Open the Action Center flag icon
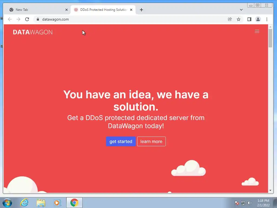The height and width of the screenshot is (208, 277). tap(237, 203)
